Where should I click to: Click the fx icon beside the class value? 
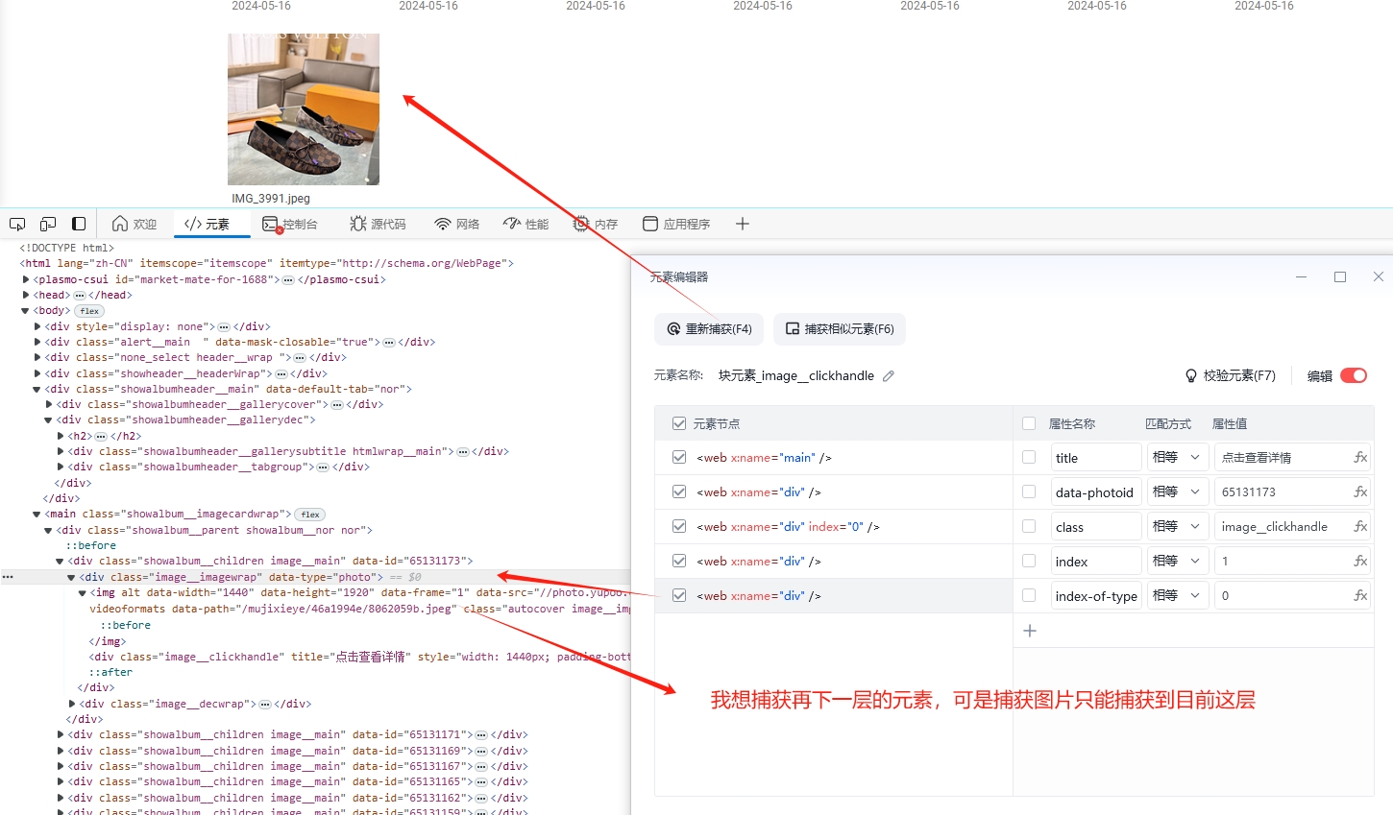(x=1359, y=527)
